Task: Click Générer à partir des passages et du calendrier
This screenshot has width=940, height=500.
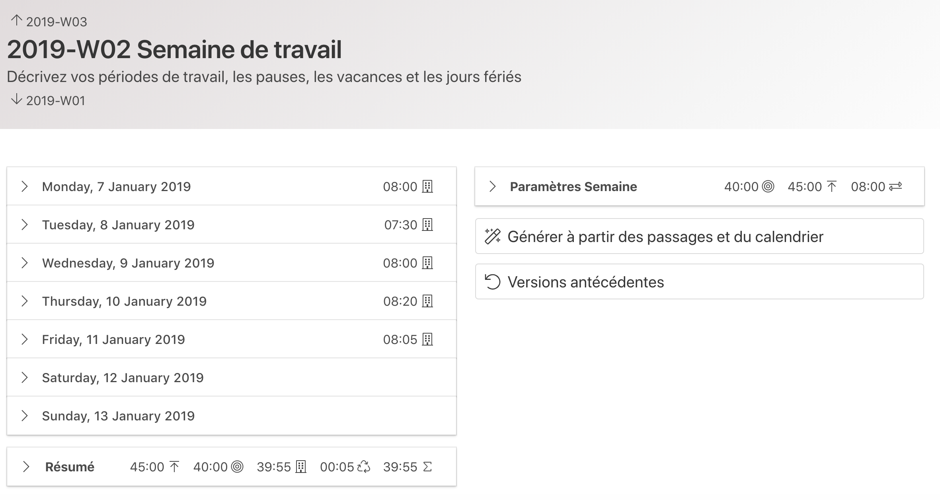Action: point(665,236)
